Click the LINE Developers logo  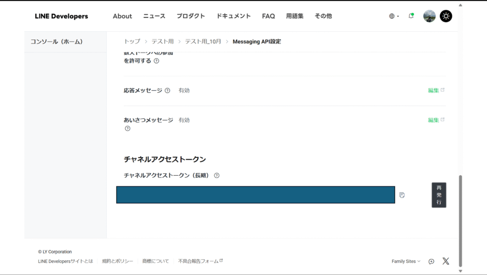(x=61, y=16)
